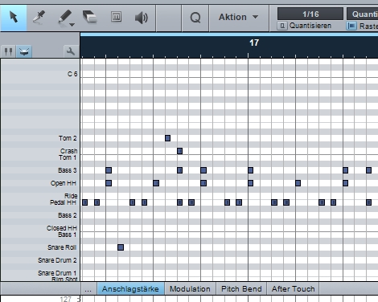Select the Bass 2 drum row label
The height and width of the screenshot is (302, 378).
click(68, 215)
